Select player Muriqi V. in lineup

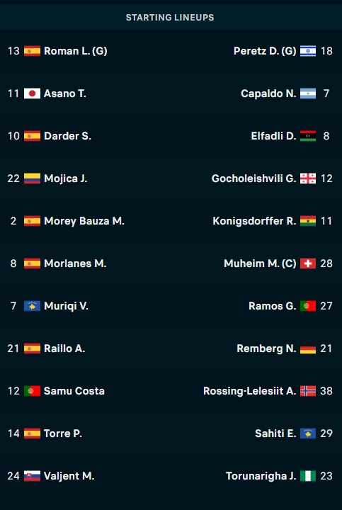(66, 306)
